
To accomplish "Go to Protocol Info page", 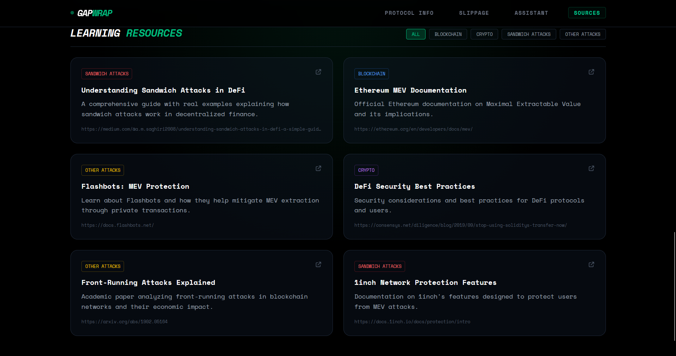I will [409, 13].
